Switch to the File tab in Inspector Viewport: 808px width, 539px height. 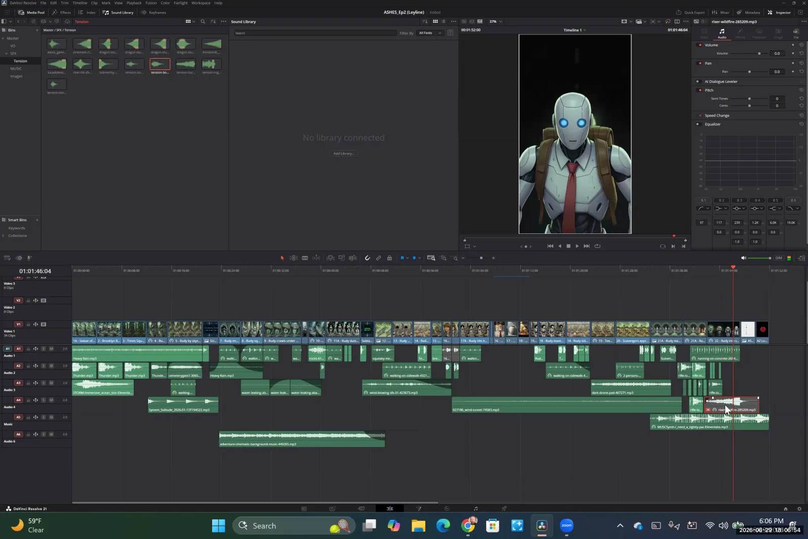click(x=796, y=34)
